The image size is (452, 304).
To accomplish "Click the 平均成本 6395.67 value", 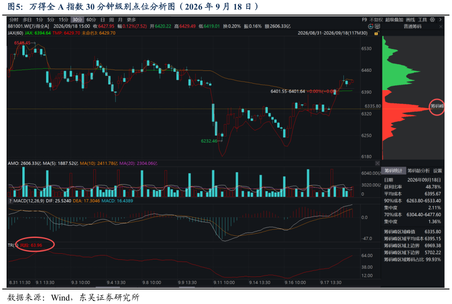I will coord(433,194).
